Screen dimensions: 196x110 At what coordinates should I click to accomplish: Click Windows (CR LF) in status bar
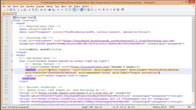pyautogui.click(x=159, y=107)
